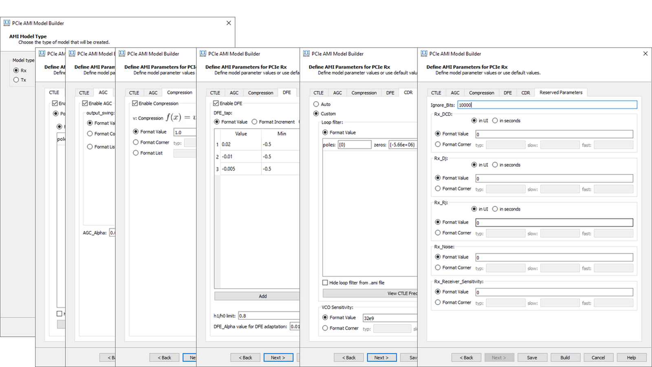Click title bar icon of Reserved Parameters dialog
The width and height of the screenshot is (652, 367).
coord(424,54)
